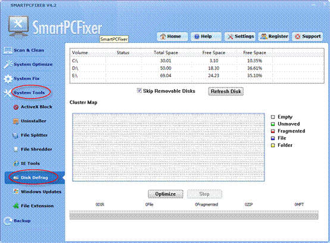
Task: Select the E:\ volume row
Action: tap(197, 75)
